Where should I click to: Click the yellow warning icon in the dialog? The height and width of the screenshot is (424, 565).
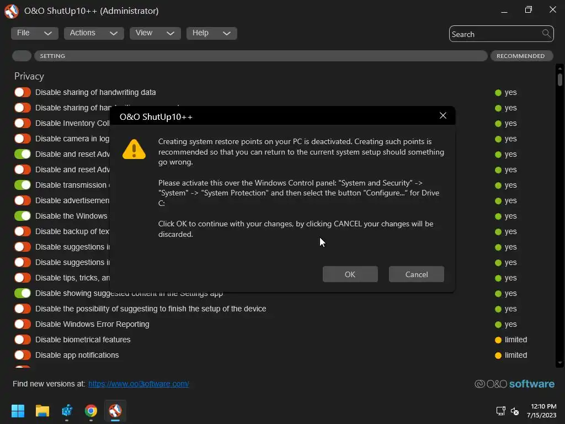pyautogui.click(x=134, y=149)
